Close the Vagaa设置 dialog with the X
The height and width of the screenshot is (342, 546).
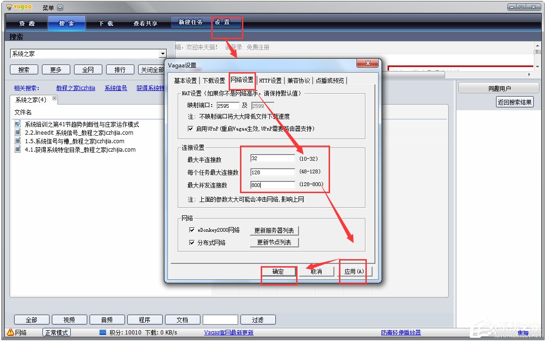click(367, 63)
